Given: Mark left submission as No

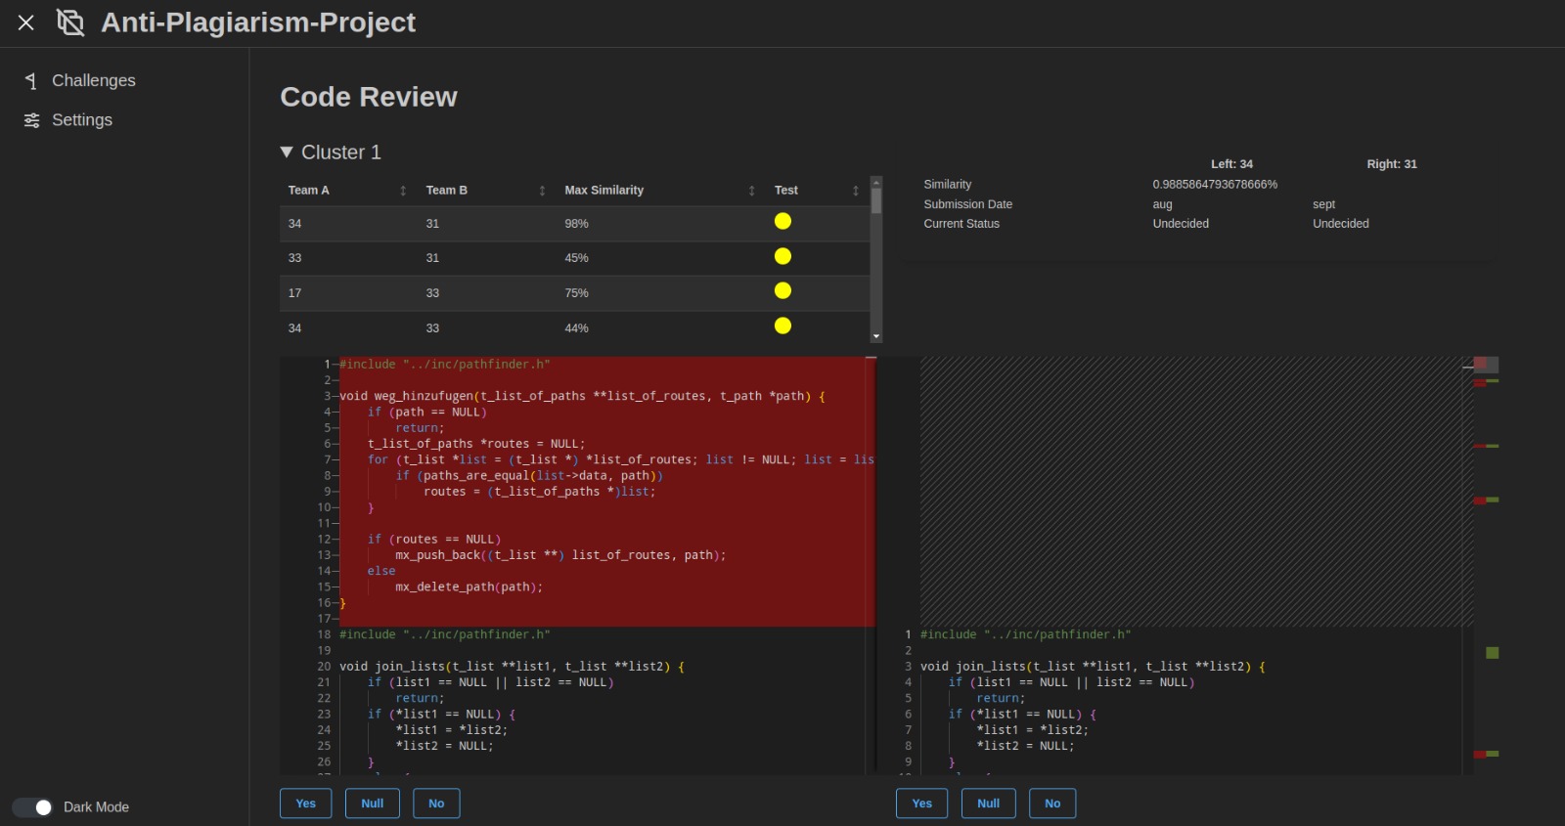Looking at the screenshot, I should pyautogui.click(x=436, y=804).
